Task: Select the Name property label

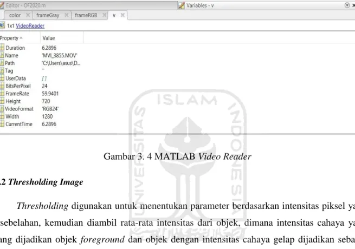Action: 11,55
